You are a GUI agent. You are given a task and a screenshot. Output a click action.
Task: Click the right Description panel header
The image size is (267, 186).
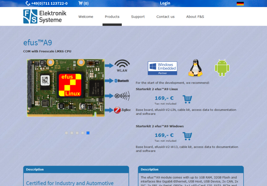(191, 170)
